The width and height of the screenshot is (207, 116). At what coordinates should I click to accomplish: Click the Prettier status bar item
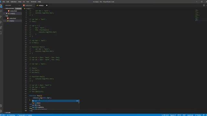pos(198,115)
